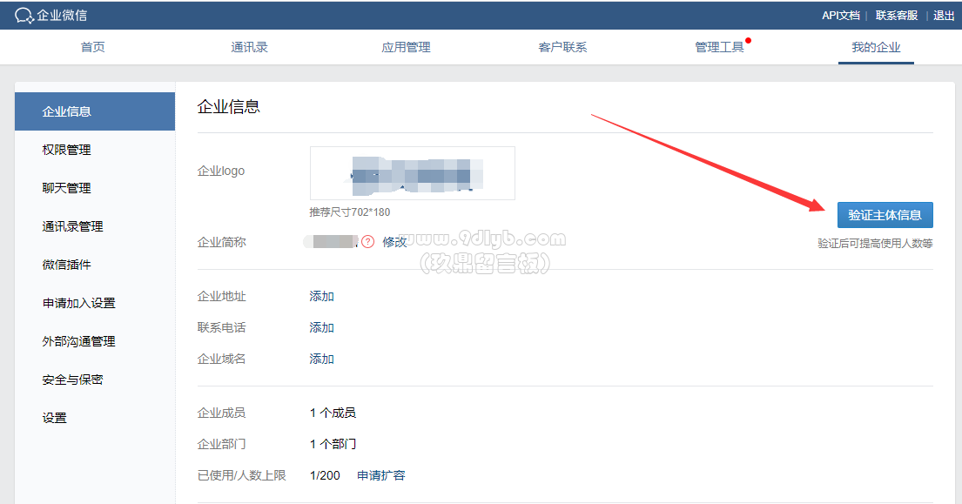This screenshot has width=962, height=504.
Task: Select the 我的企业 tab
Action: (876, 47)
